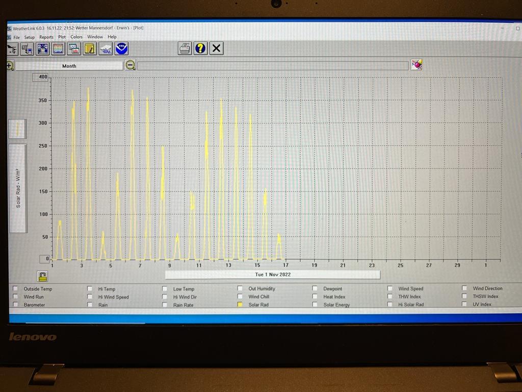Open the yellow notes toolbar icon
Image resolution: width=522 pixels, height=392 pixels.
pos(90,48)
